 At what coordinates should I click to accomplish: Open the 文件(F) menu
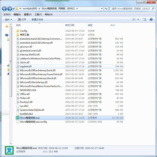7,14
